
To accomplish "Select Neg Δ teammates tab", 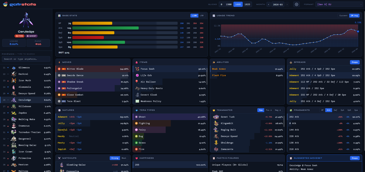I will (278, 110).
